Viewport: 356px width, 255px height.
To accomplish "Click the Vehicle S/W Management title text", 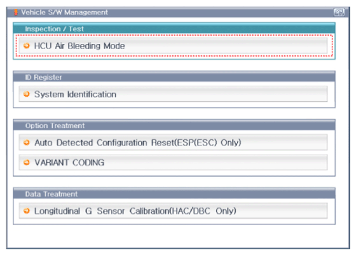I will click(x=64, y=12).
